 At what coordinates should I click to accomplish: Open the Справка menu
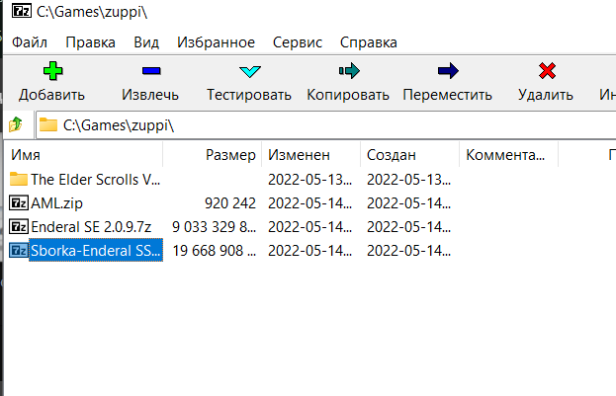(x=369, y=42)
